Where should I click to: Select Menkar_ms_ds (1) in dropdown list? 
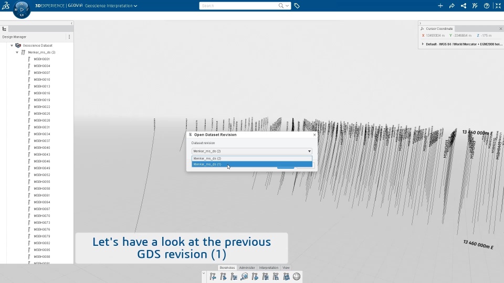pyautogui.click(x=251, y=164)
